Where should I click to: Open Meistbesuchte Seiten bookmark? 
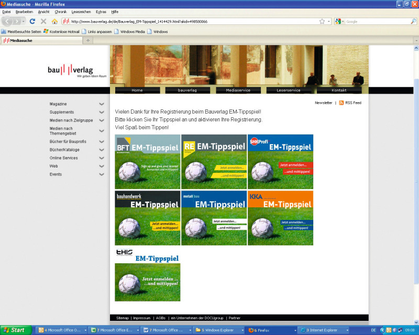coord(21,31)
